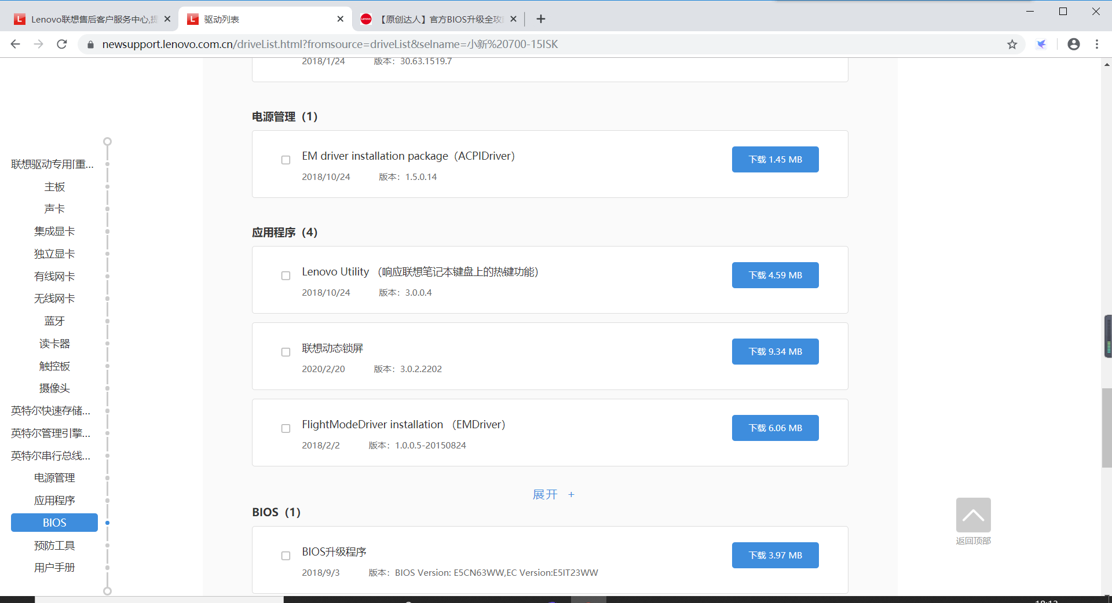Select 无线网卡 in the sidebar

[x=54, y=299]
